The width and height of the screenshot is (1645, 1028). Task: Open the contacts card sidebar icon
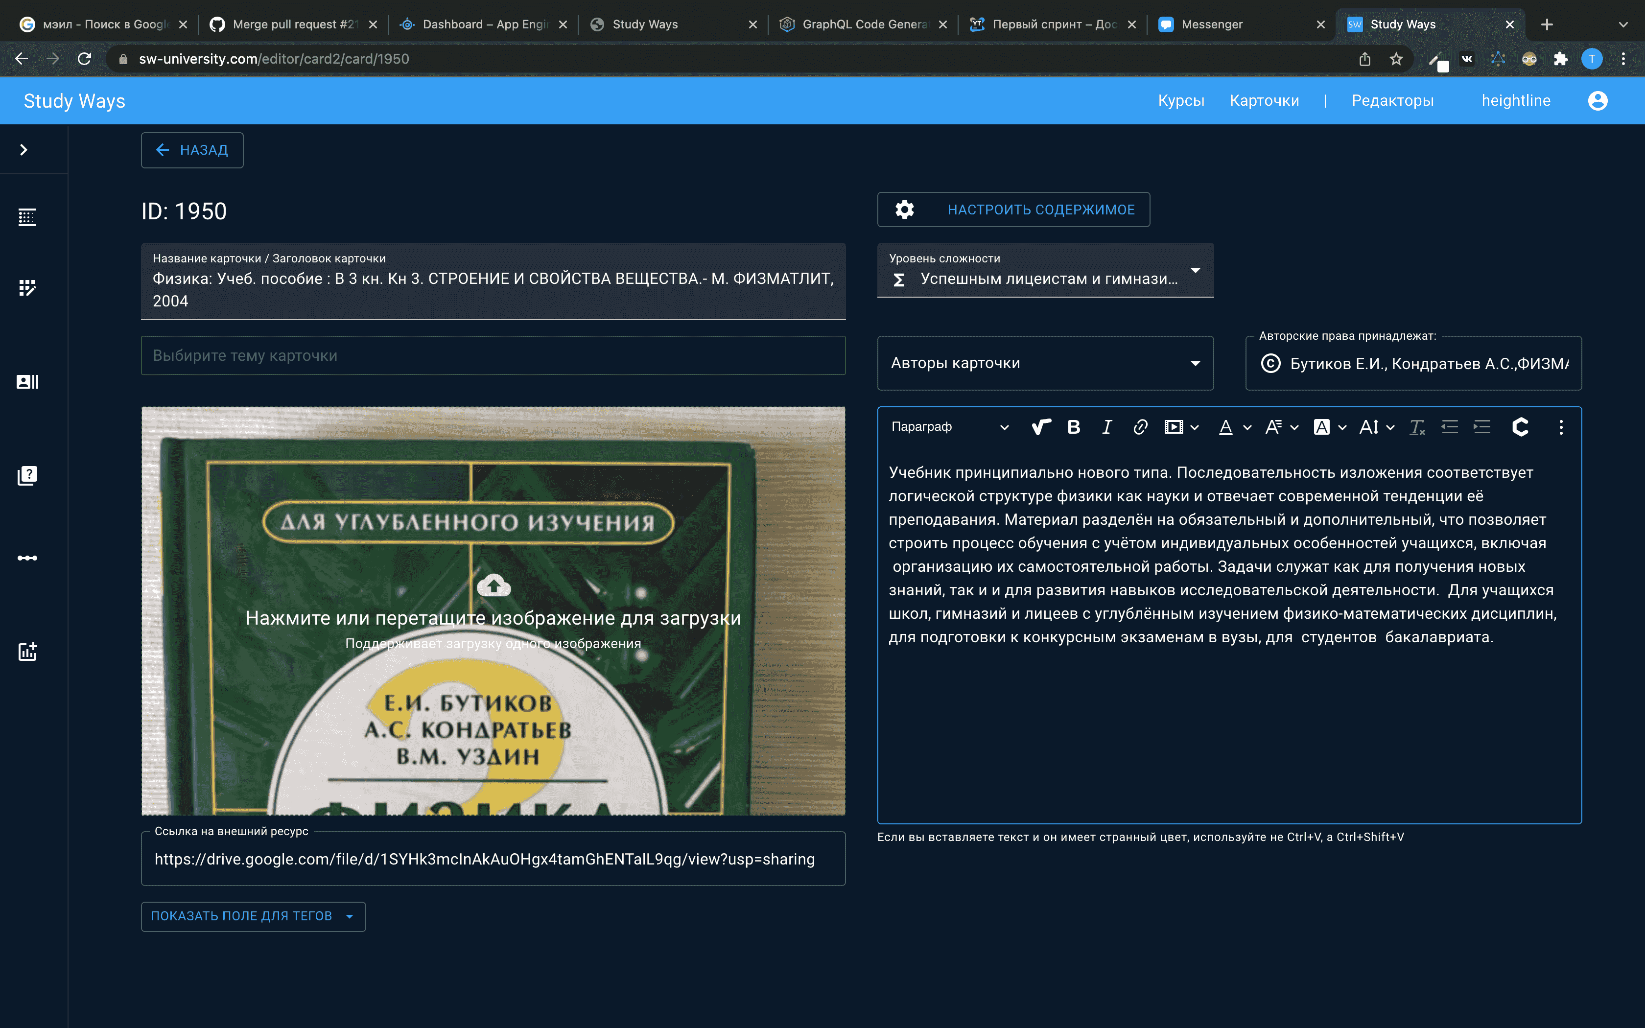[x=27, y=381]
